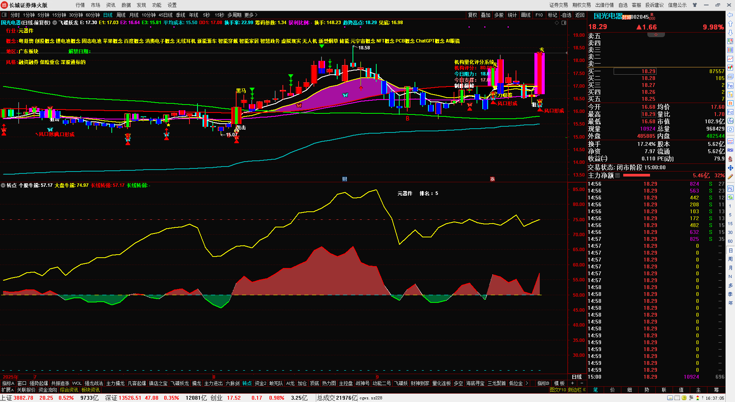Screen dimensions: 735x402
Task: Click the zoom-in plus button below 日线
Action: (573, 383)
